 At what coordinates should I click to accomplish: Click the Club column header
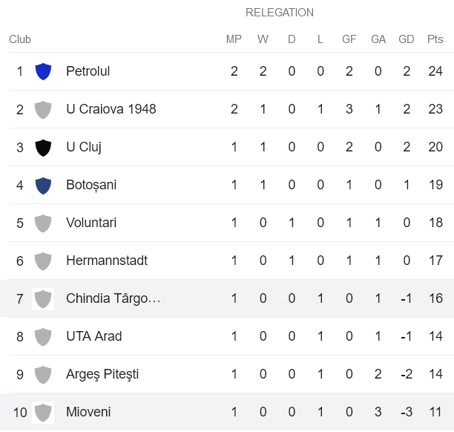click(x=20, y=39)
